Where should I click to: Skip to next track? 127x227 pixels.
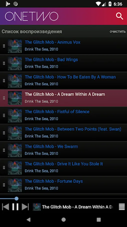pyautogui.click(x=25, y=207)
